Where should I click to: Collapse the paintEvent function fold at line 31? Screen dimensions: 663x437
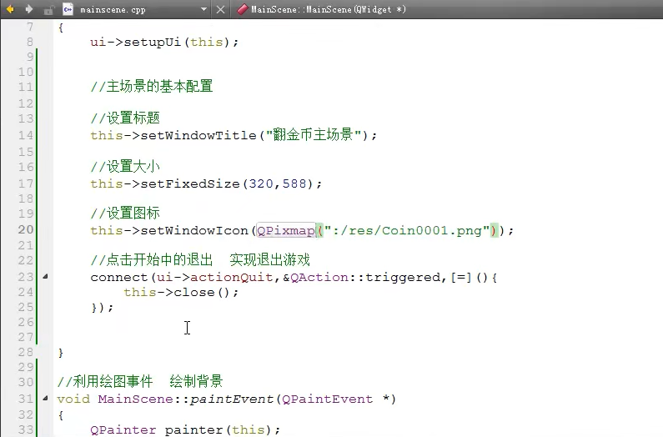(x=45, y=398)
